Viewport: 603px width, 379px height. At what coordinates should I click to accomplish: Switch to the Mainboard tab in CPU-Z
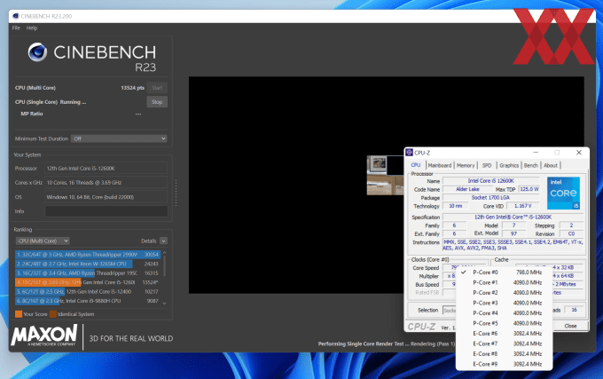coord(440,165)
